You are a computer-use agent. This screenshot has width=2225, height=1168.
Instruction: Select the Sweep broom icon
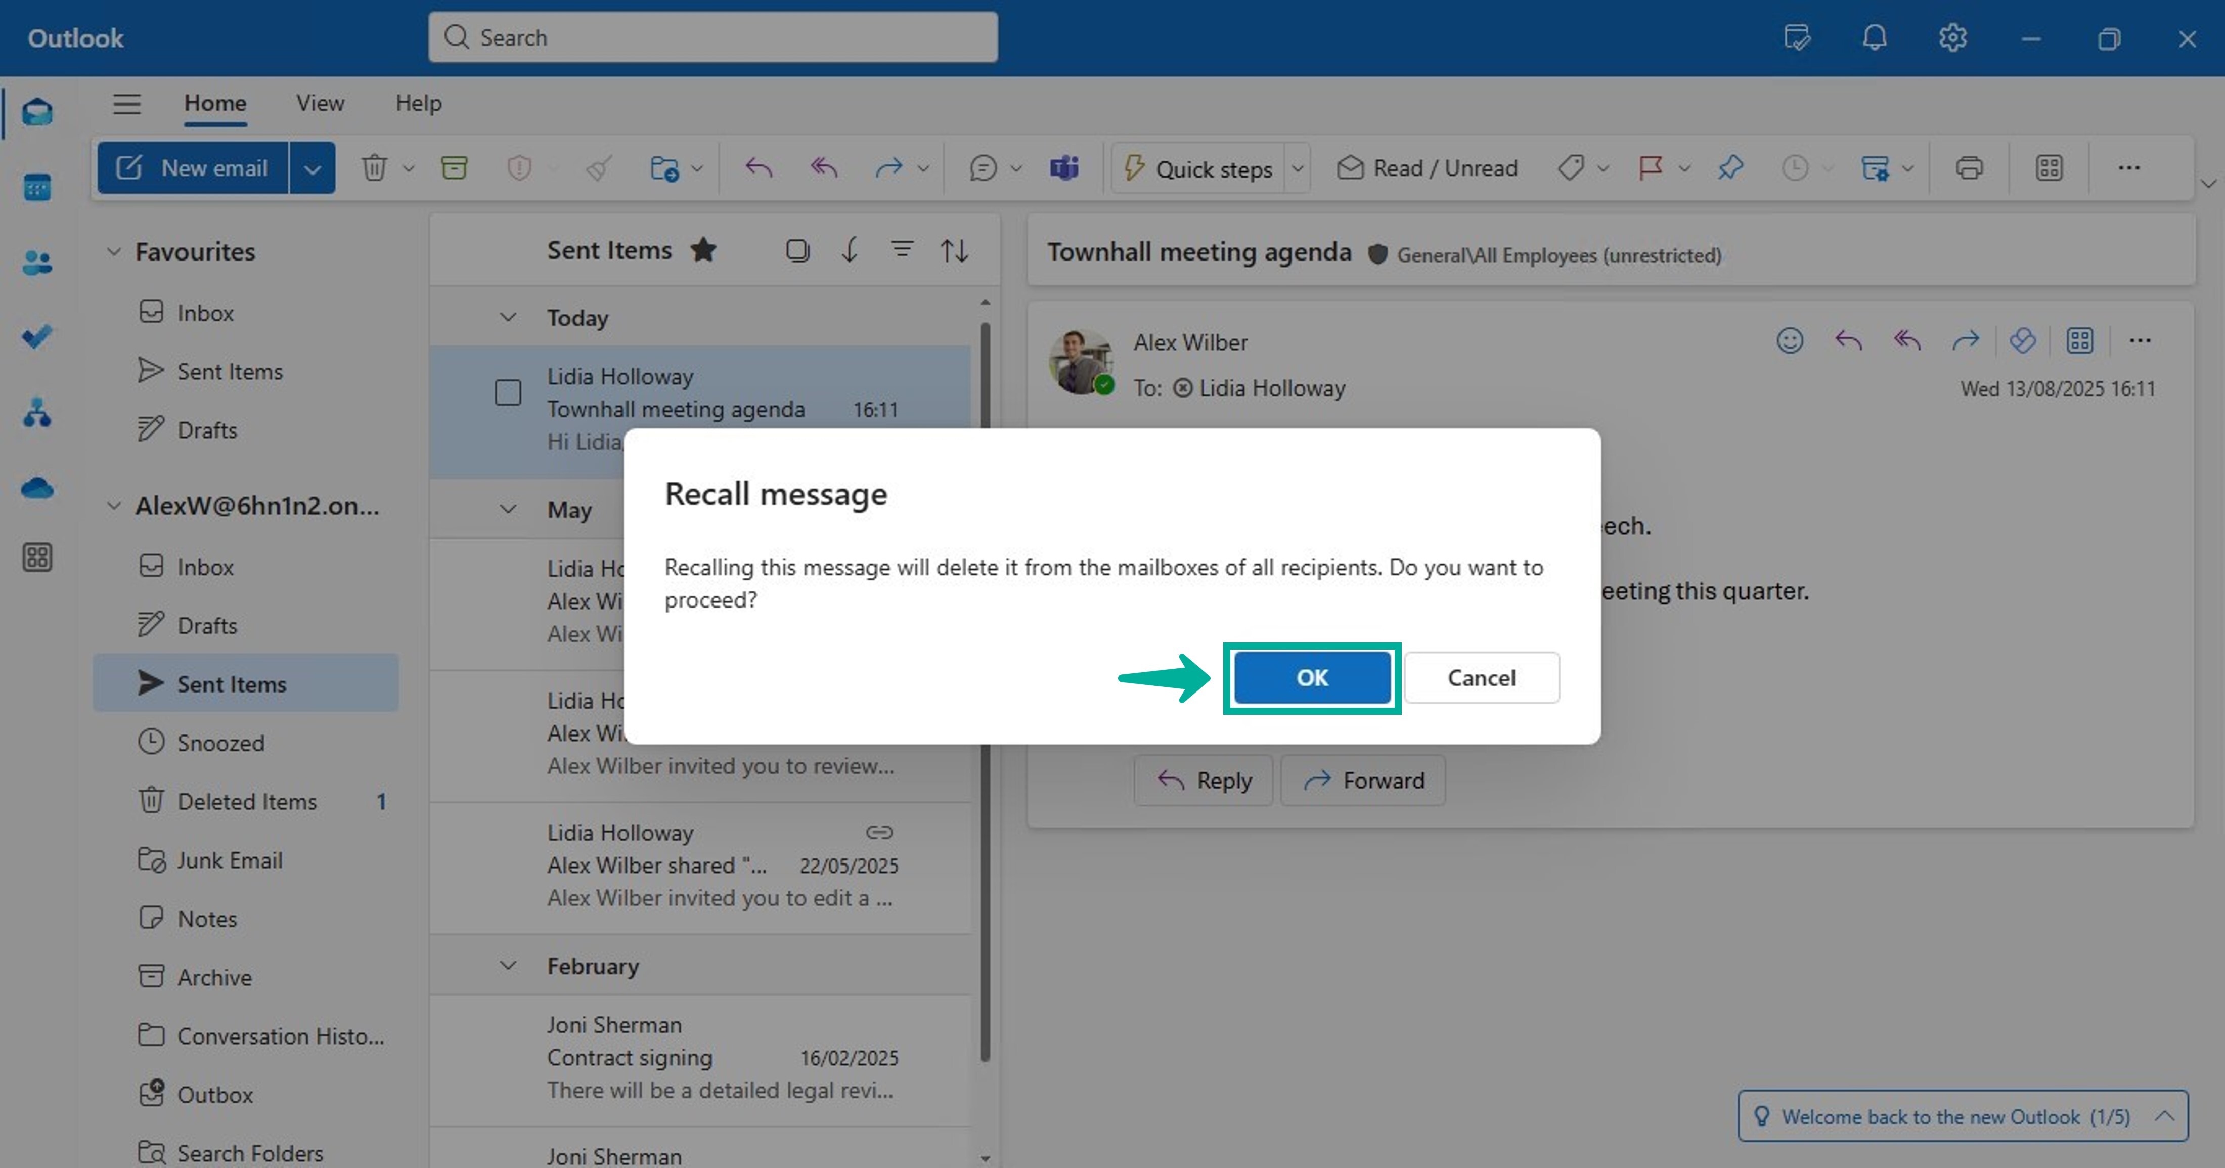click(598, 167)
